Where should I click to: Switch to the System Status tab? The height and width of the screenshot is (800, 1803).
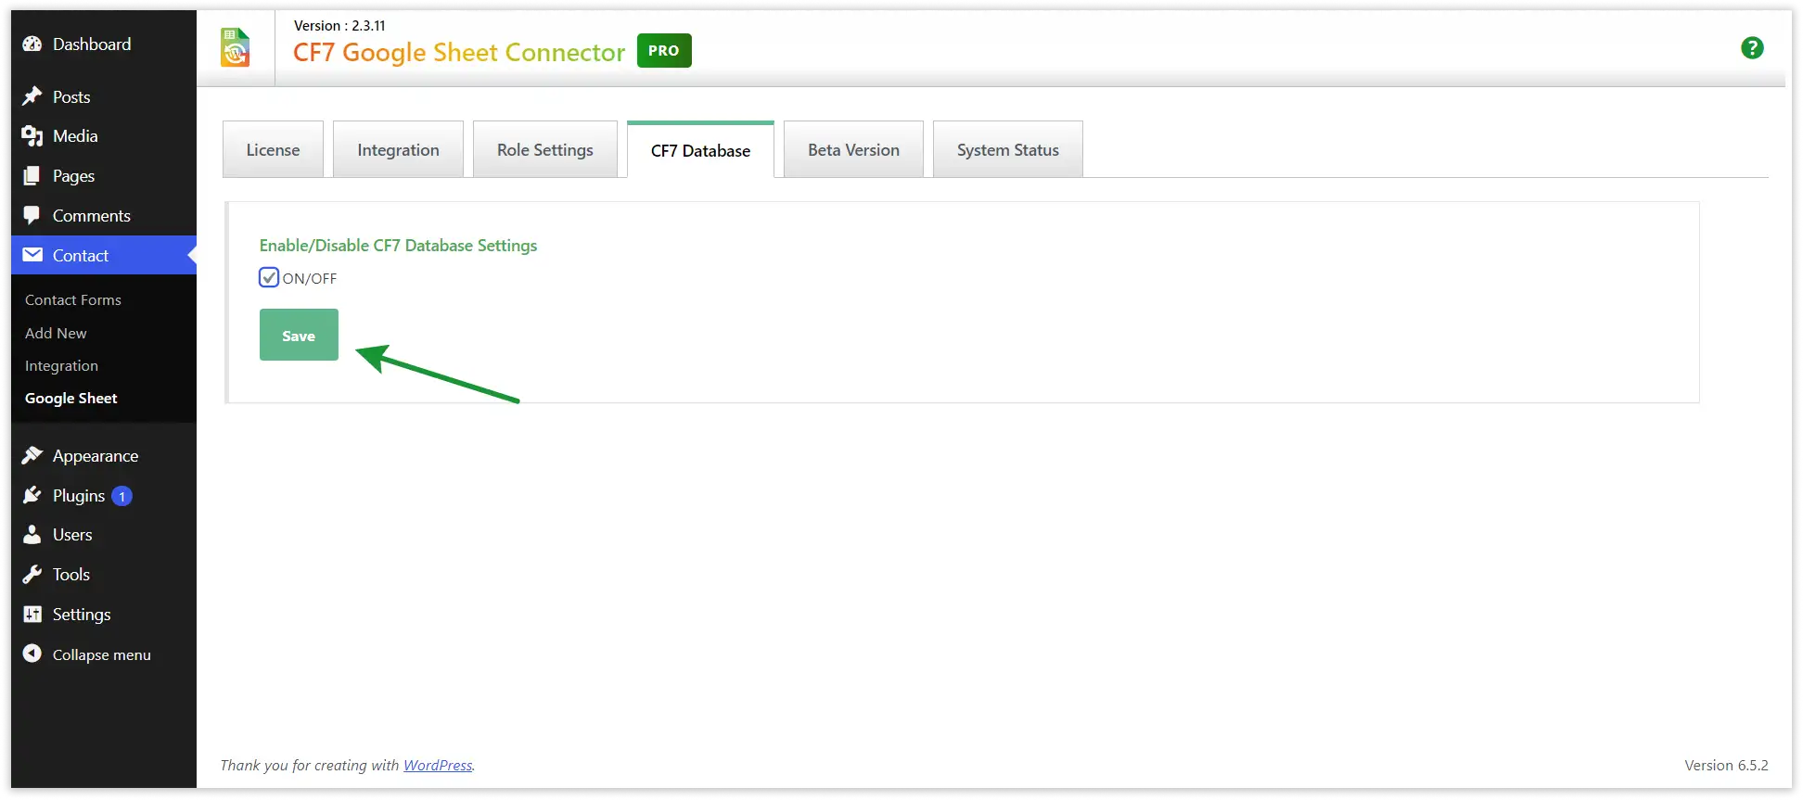(x=1007, y=150)
